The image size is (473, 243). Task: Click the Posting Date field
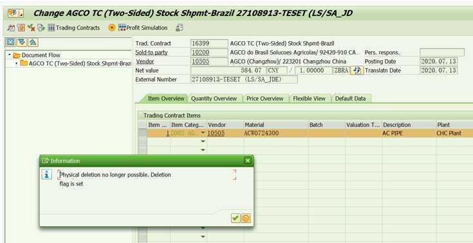pyautogui.click(x=439, y=62)
